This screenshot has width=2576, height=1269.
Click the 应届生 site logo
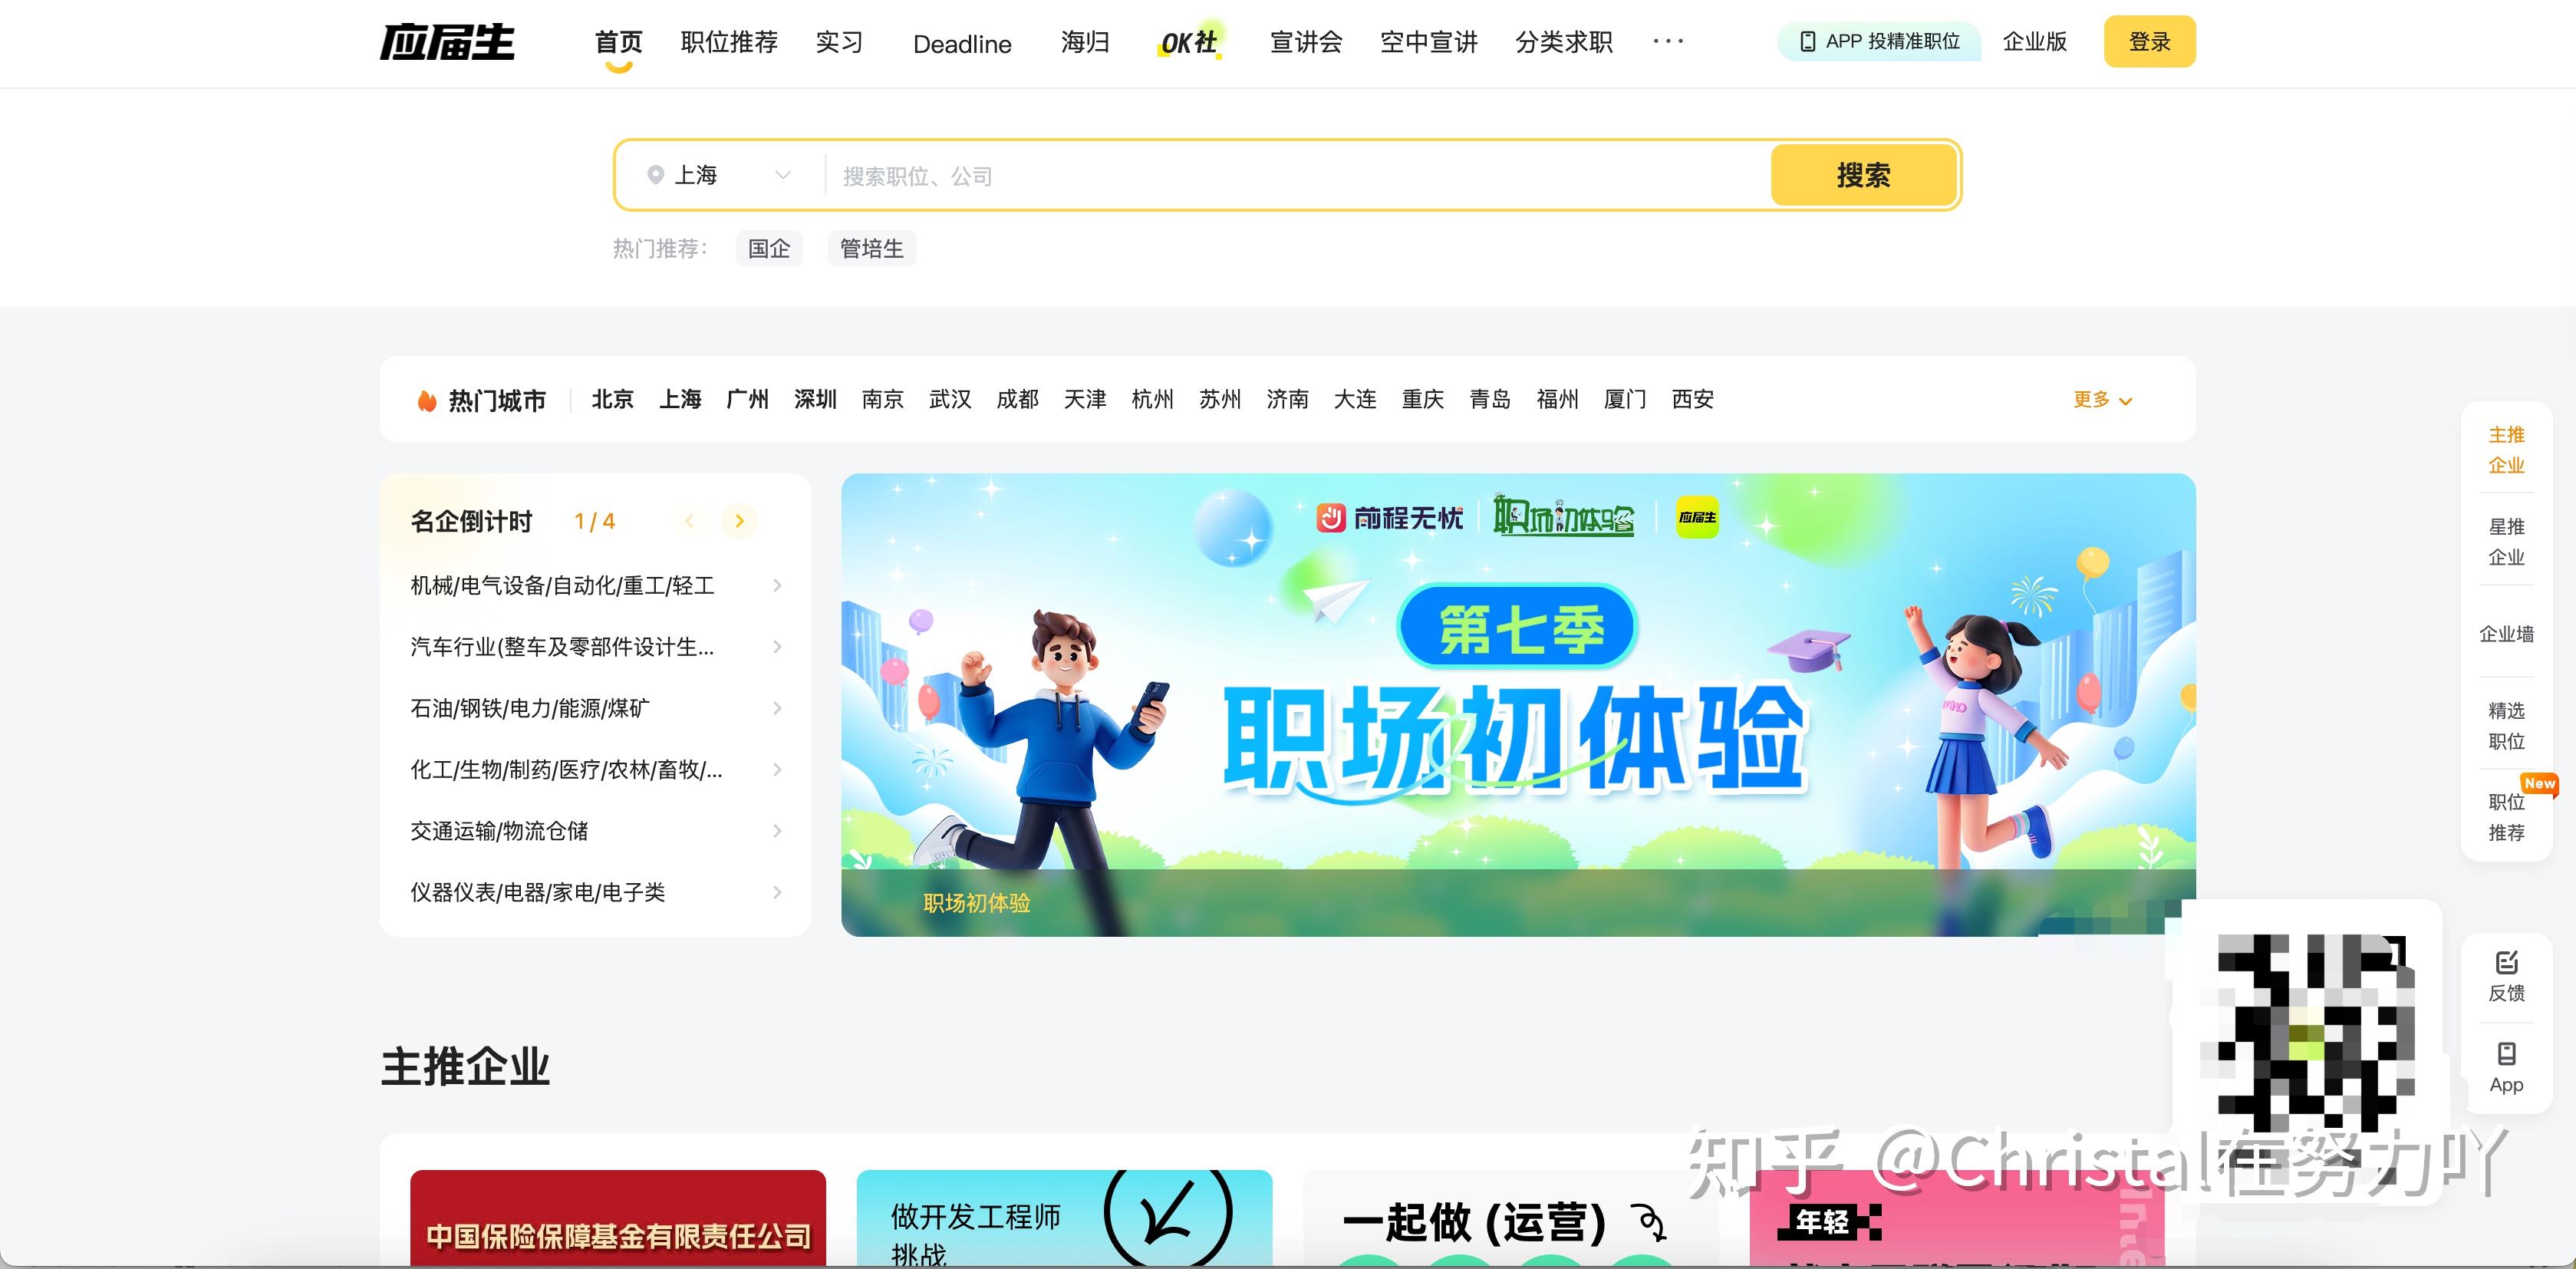tap(447, 42)
